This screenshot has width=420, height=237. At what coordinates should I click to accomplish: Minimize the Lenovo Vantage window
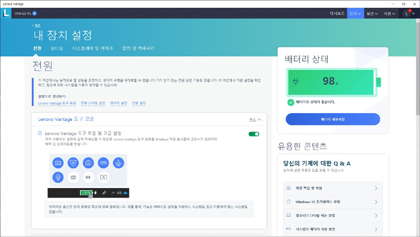coord(393,4)
